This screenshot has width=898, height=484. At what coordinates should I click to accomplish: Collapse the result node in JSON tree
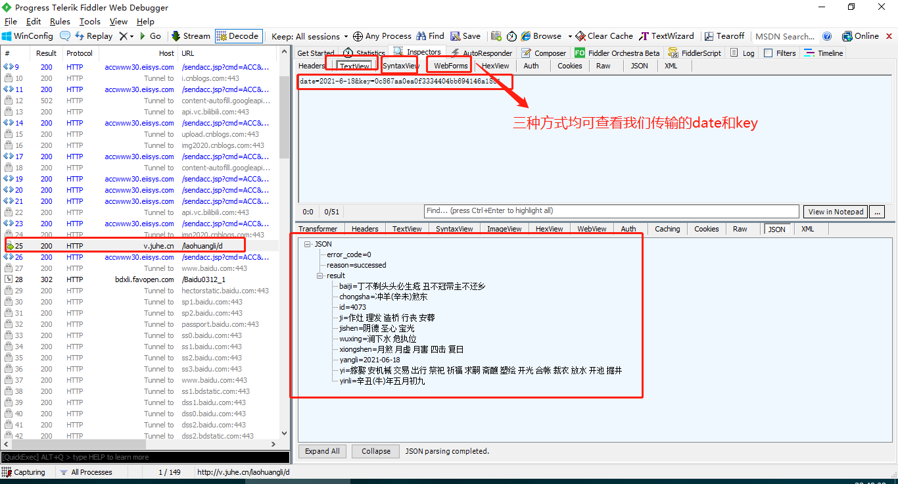click(x=319, y=276)
